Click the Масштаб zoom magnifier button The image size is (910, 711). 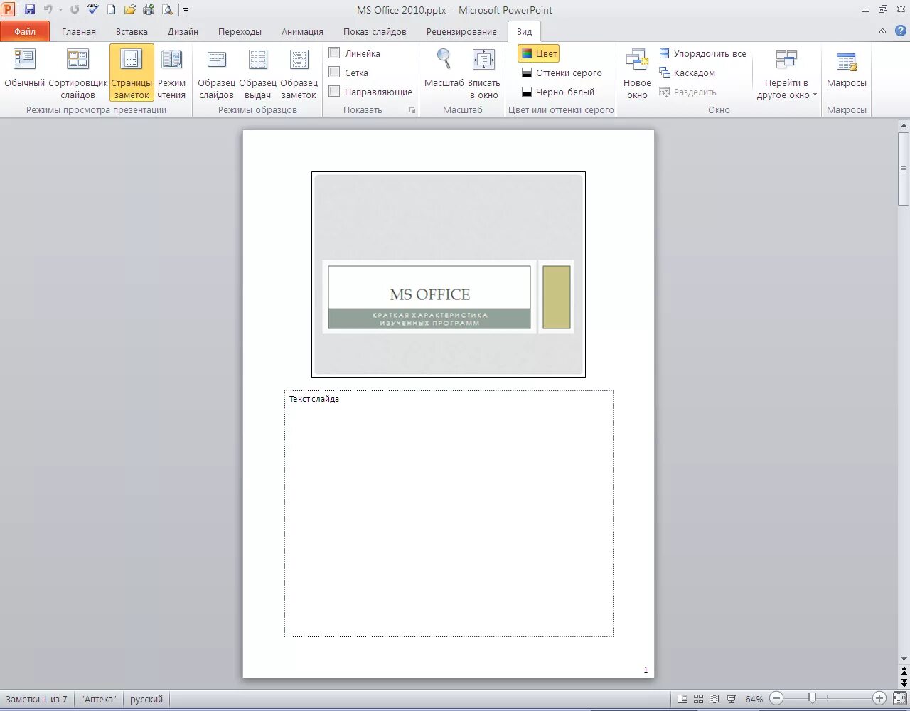pos(444,72)
